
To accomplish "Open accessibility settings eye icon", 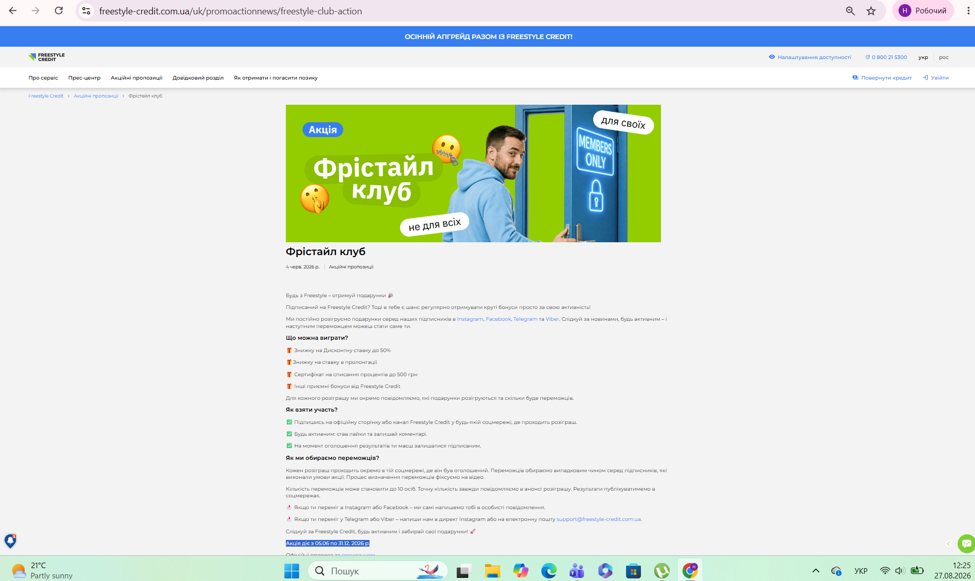I will click(772, 57).
